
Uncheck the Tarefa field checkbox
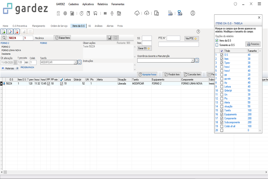coord(222,110)
